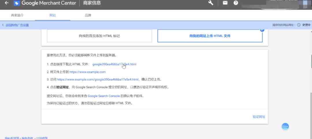Switch to the 网站 tab

tap(53, 15)
